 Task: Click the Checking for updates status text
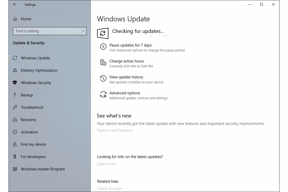point(138,31)
